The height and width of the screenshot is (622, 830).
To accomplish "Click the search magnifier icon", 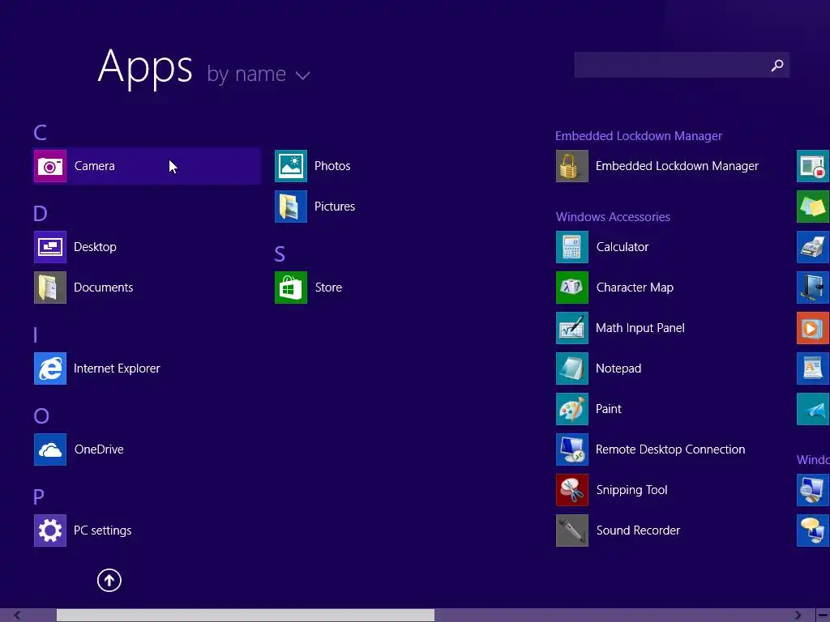I will [x=777, y=65].
